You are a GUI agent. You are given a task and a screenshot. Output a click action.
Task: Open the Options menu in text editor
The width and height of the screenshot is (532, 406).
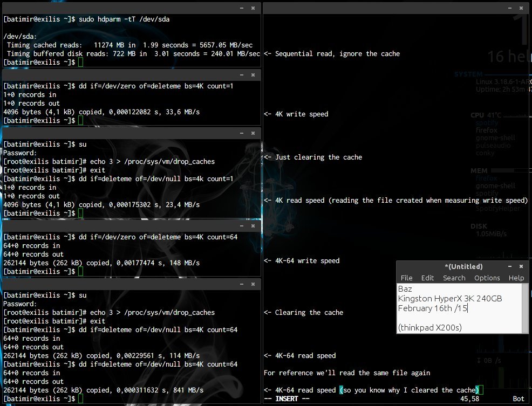click(x=487, y=278)
